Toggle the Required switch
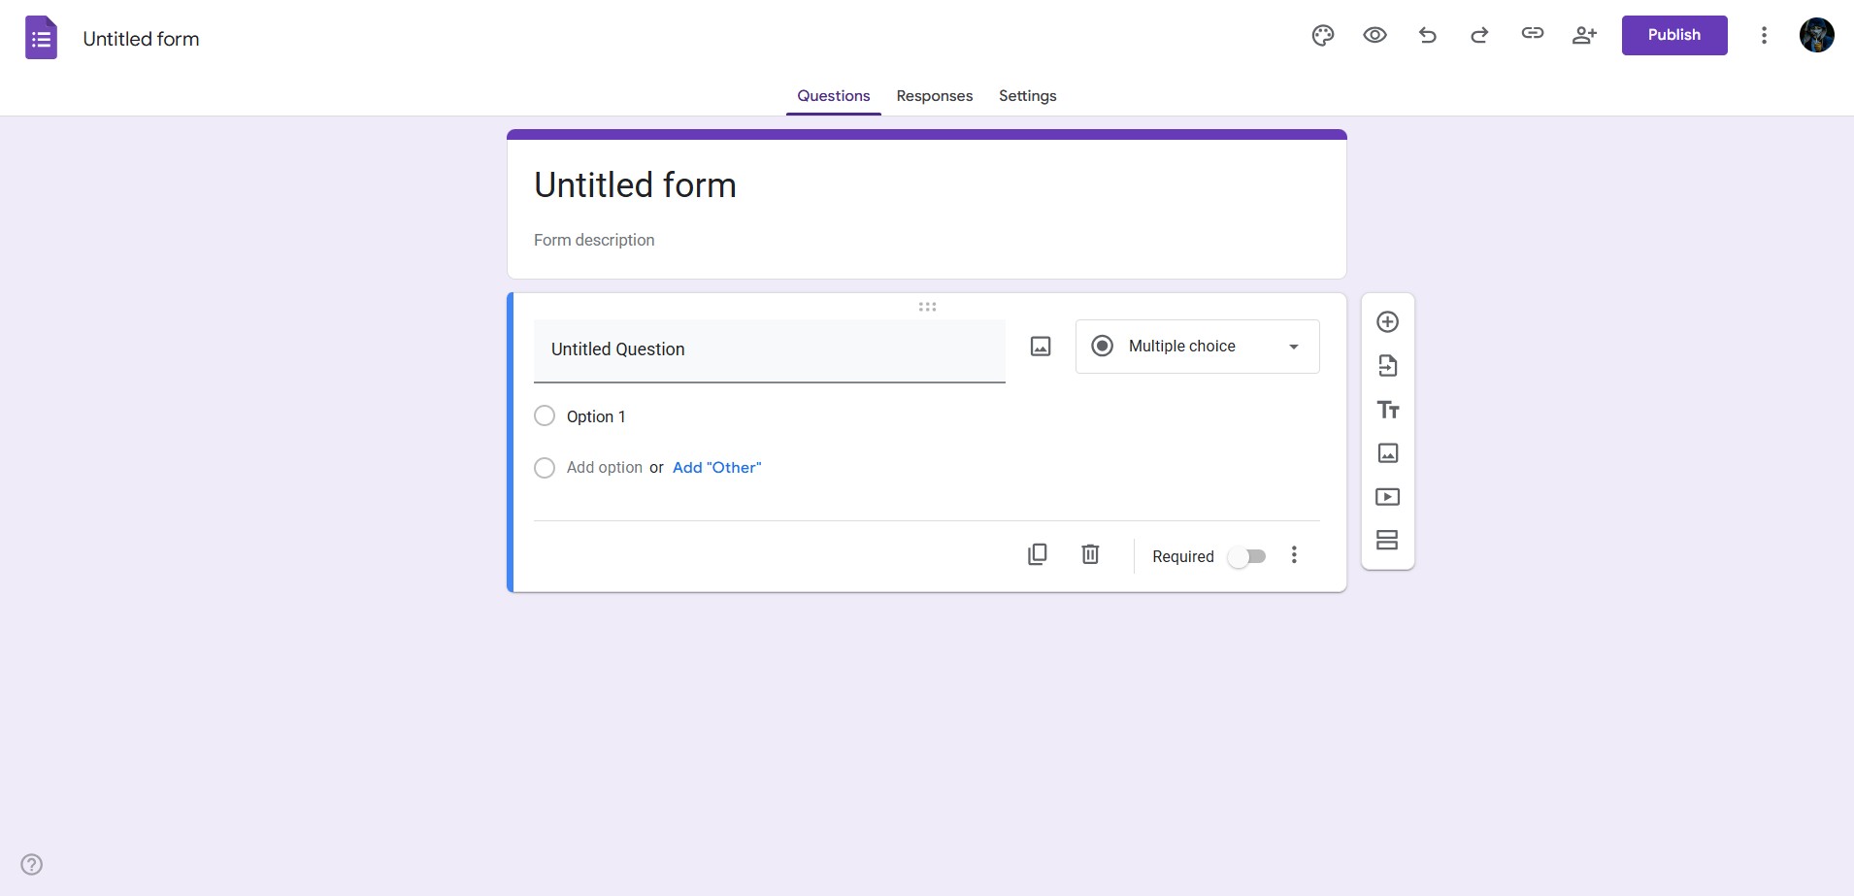This screenshot has height=896, width=1854. [x=1247, y=556]
